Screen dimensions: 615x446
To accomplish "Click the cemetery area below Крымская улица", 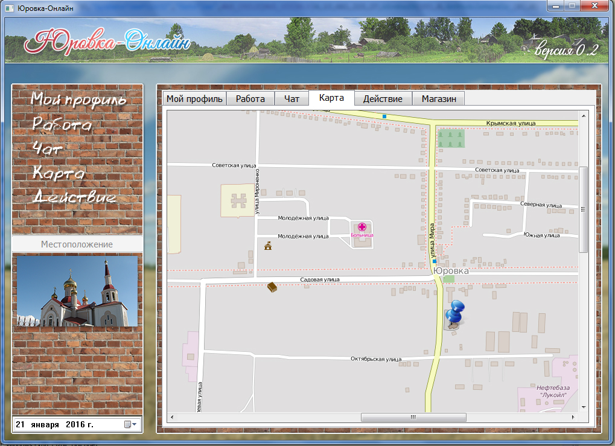I will pyautogui.click(x=451, y=139).
